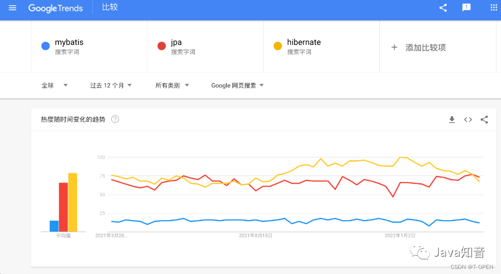Click the yellow average bar
The width and height of the screenshot is (501, 274).
73,202
